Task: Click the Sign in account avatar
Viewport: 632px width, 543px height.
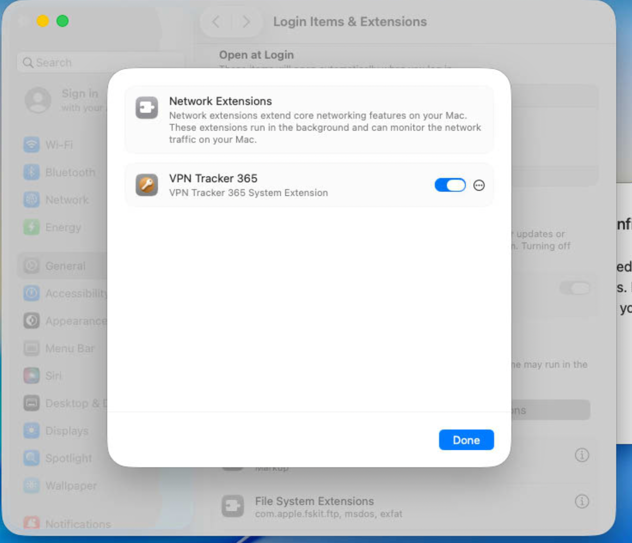Action: tap(38, 100)
